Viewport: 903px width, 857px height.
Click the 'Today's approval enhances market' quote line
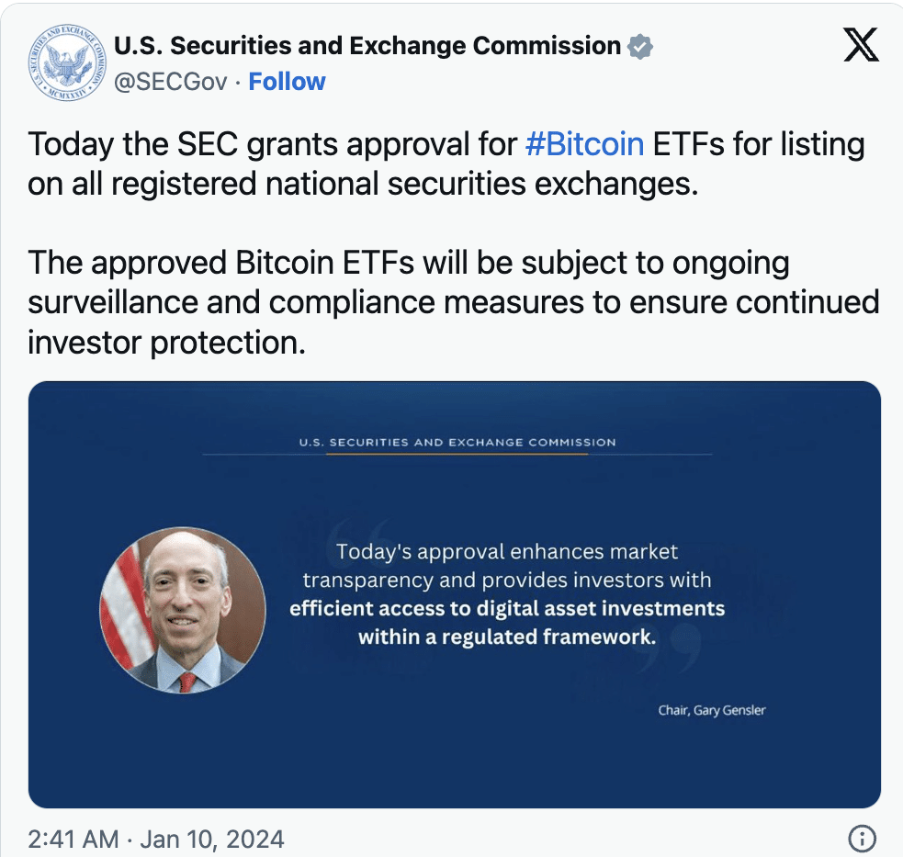pyautogui.click(x=507, y=552)
